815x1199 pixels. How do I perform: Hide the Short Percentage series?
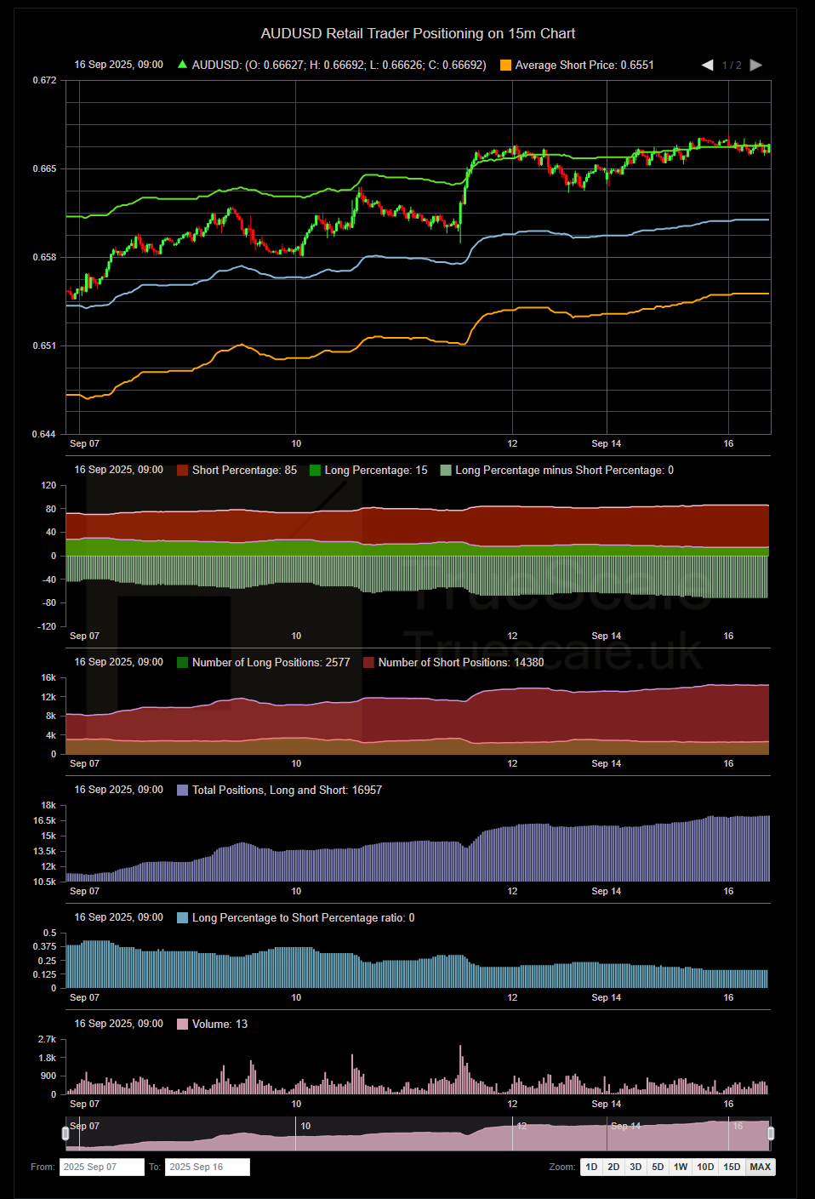(182, 471)
